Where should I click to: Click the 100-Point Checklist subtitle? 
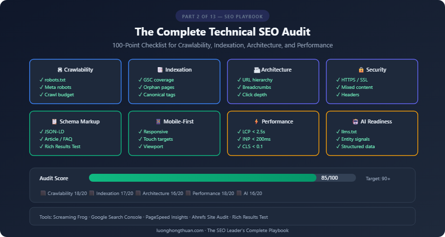click(222, 45)
